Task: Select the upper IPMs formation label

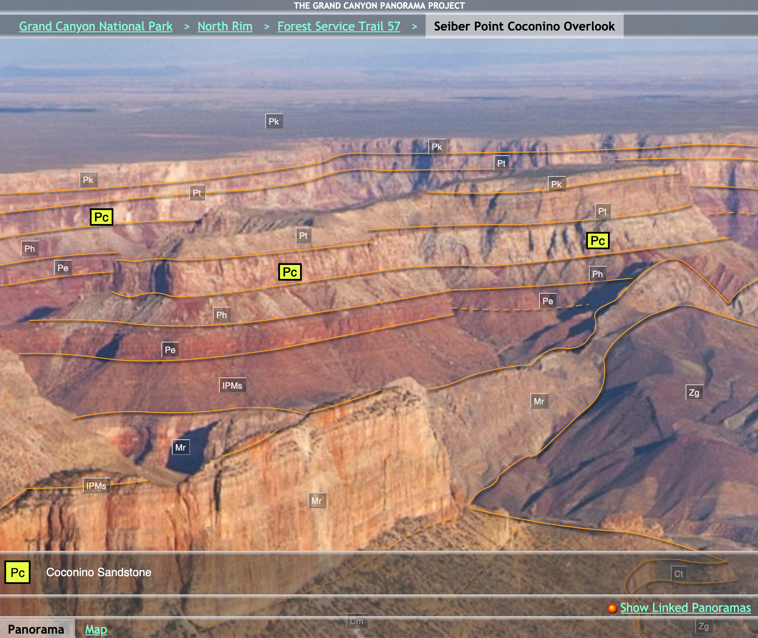Action: [232, 386]
